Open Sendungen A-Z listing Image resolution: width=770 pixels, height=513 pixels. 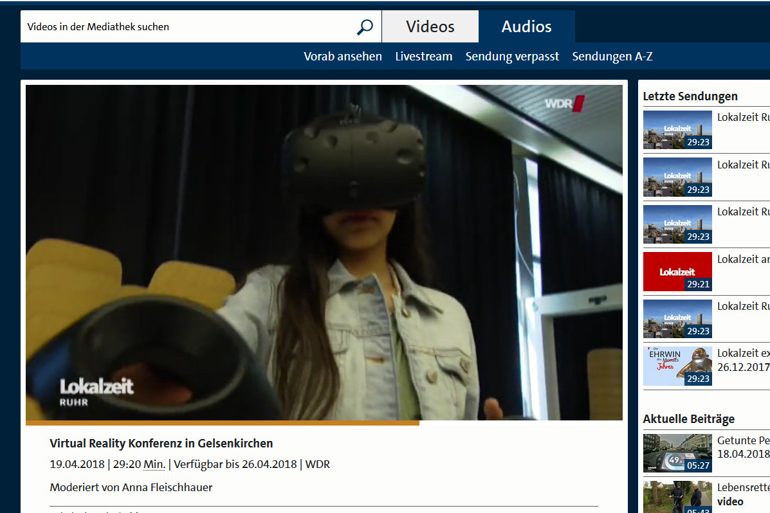pyautogui.click(x=612, y=57)
